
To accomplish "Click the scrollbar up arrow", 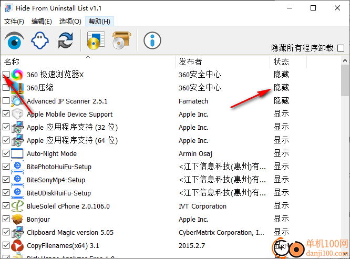I will [345, 60].
